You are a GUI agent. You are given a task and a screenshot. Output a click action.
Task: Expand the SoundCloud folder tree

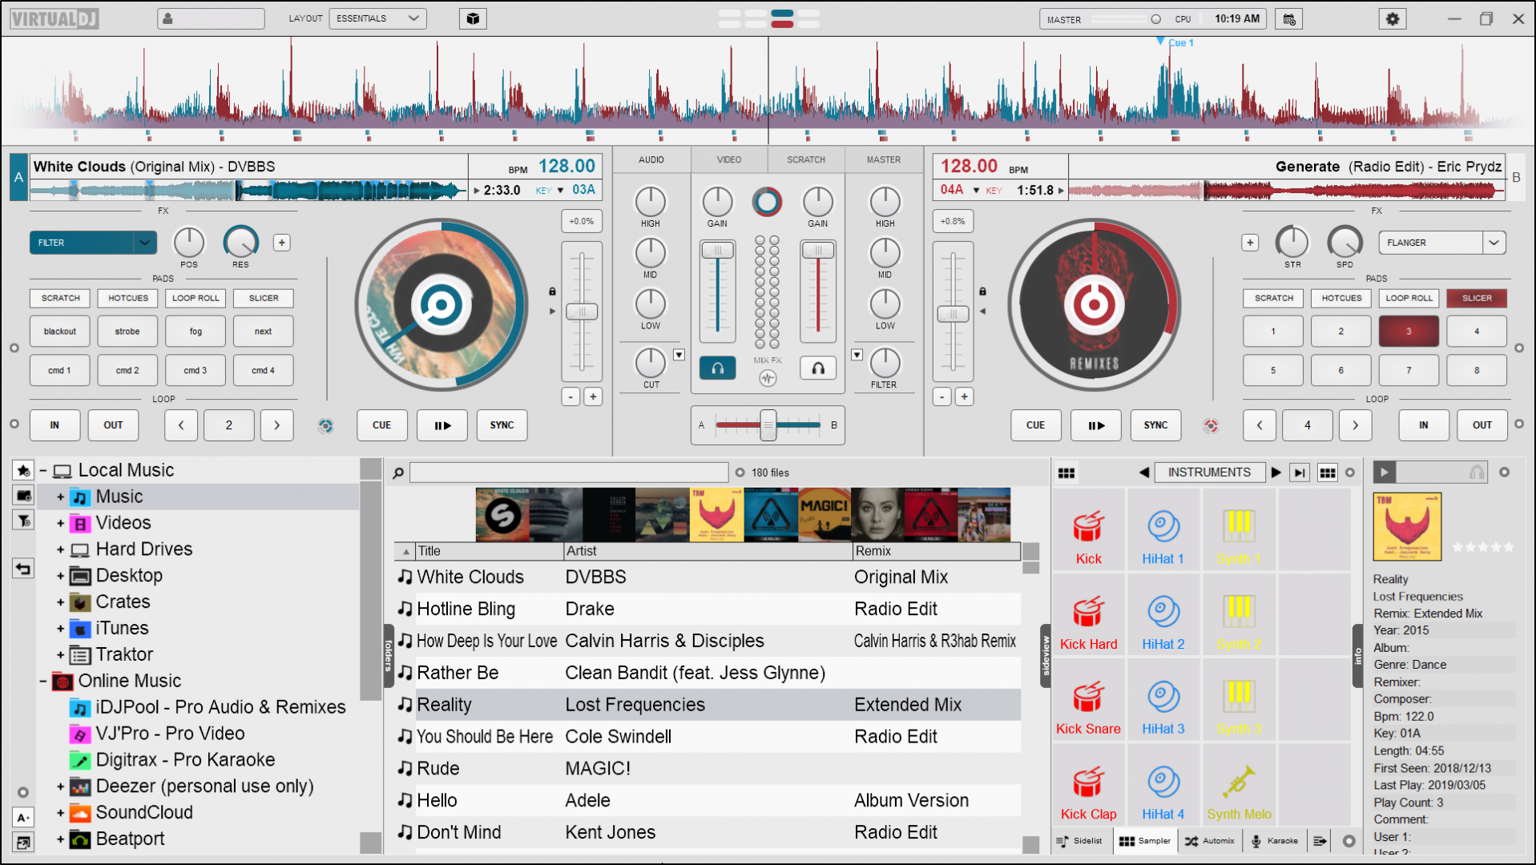(60, 813)
